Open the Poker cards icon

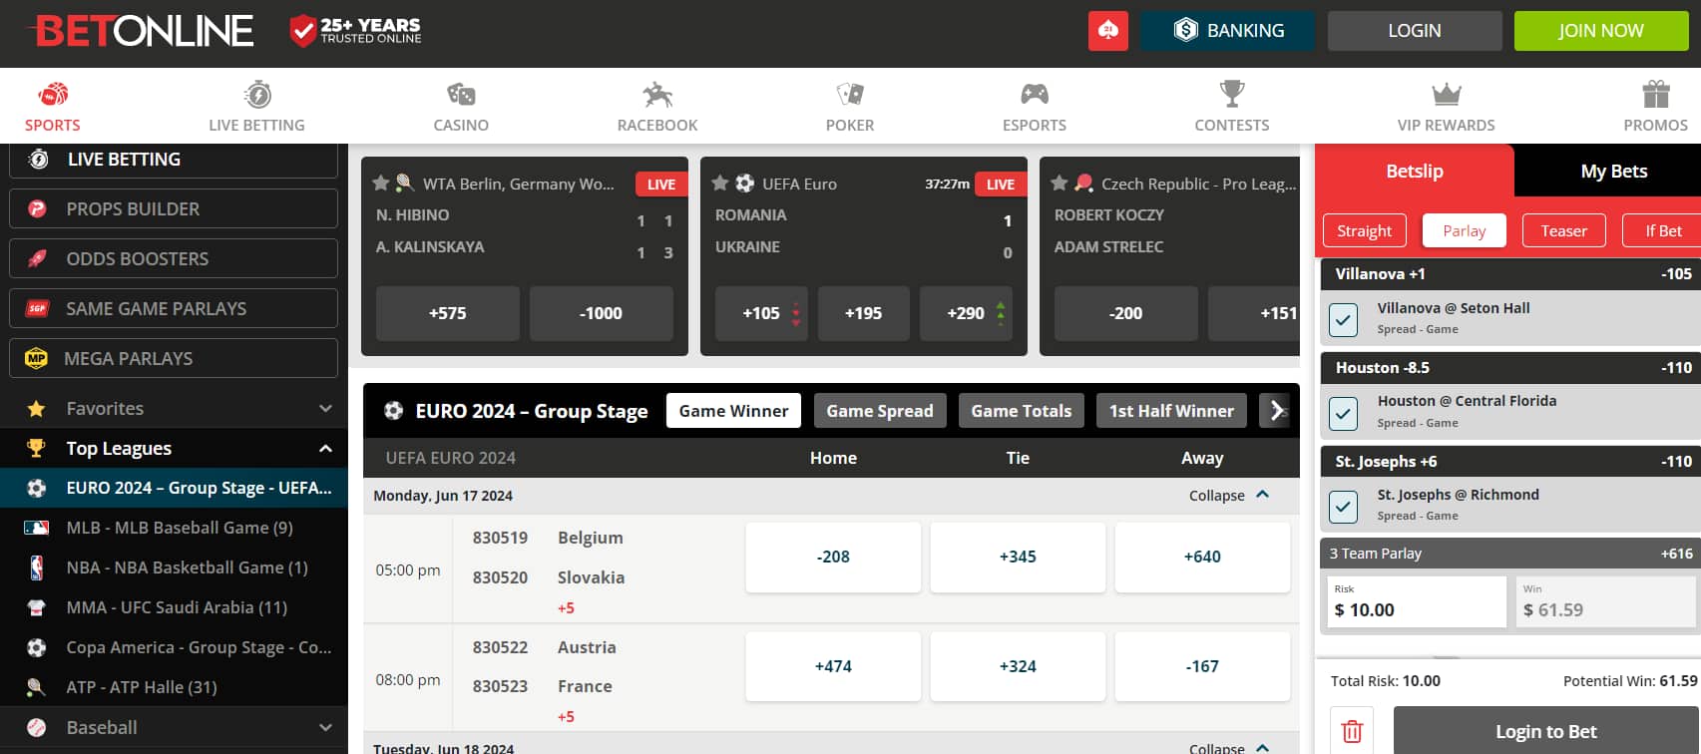850,95
